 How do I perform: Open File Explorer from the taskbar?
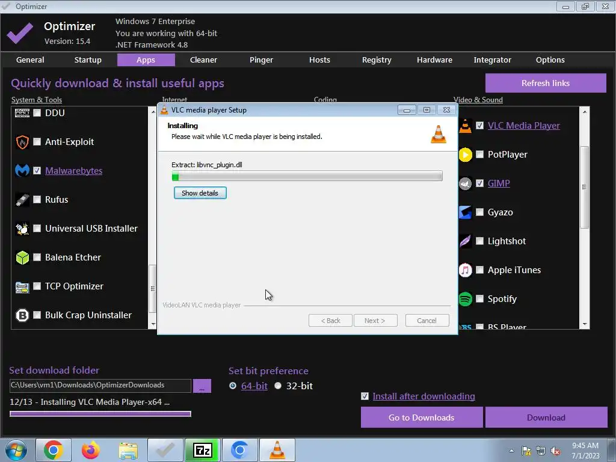pos(128,450)
